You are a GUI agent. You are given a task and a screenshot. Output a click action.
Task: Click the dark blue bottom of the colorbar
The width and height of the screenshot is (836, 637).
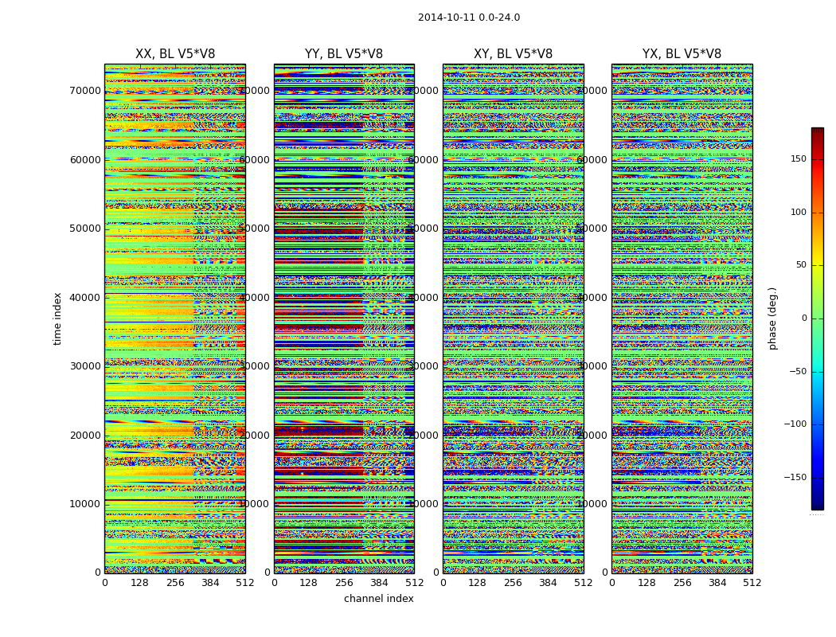(x=817, y=504)
